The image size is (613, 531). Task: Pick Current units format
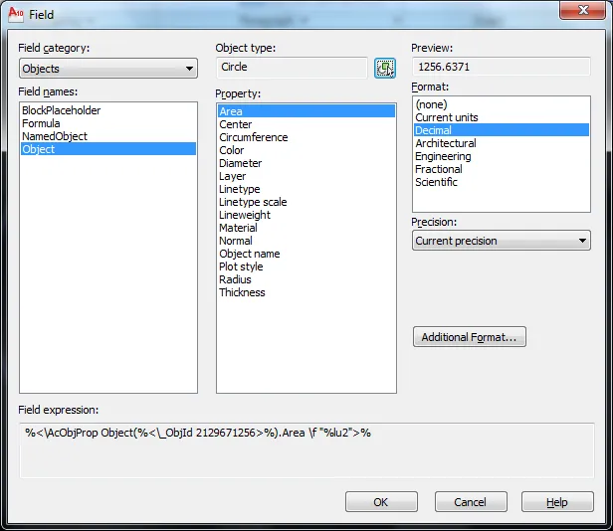(x=446, y=117)
